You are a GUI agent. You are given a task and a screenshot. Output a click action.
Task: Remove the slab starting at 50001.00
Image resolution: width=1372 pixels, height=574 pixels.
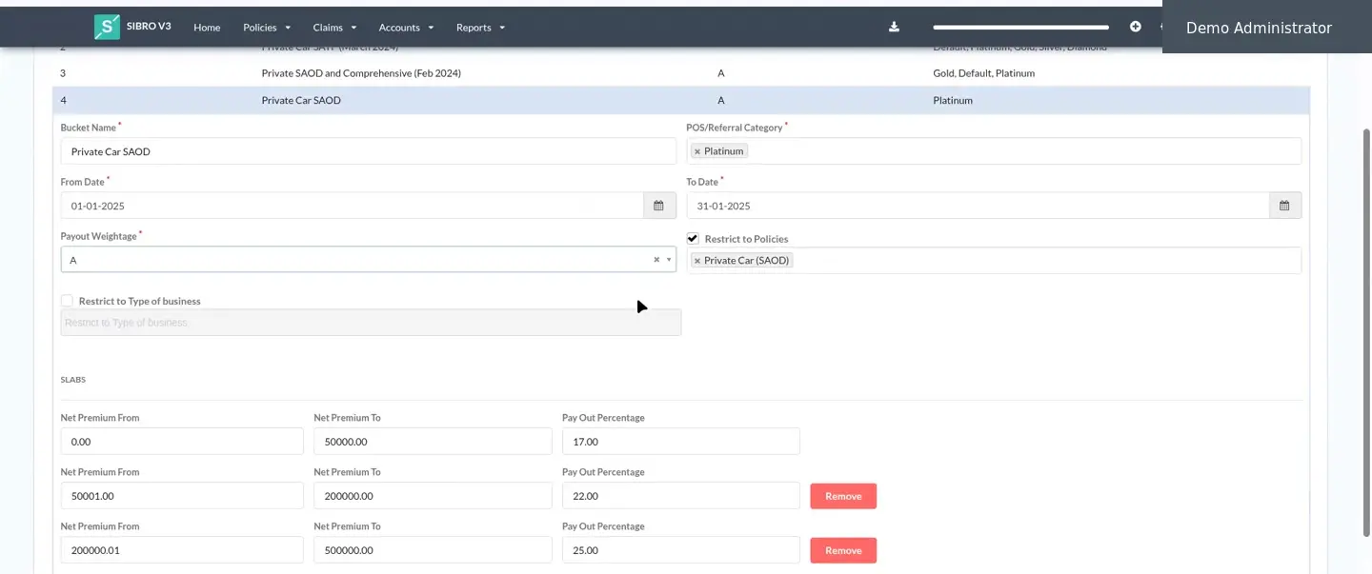[843, 496]
